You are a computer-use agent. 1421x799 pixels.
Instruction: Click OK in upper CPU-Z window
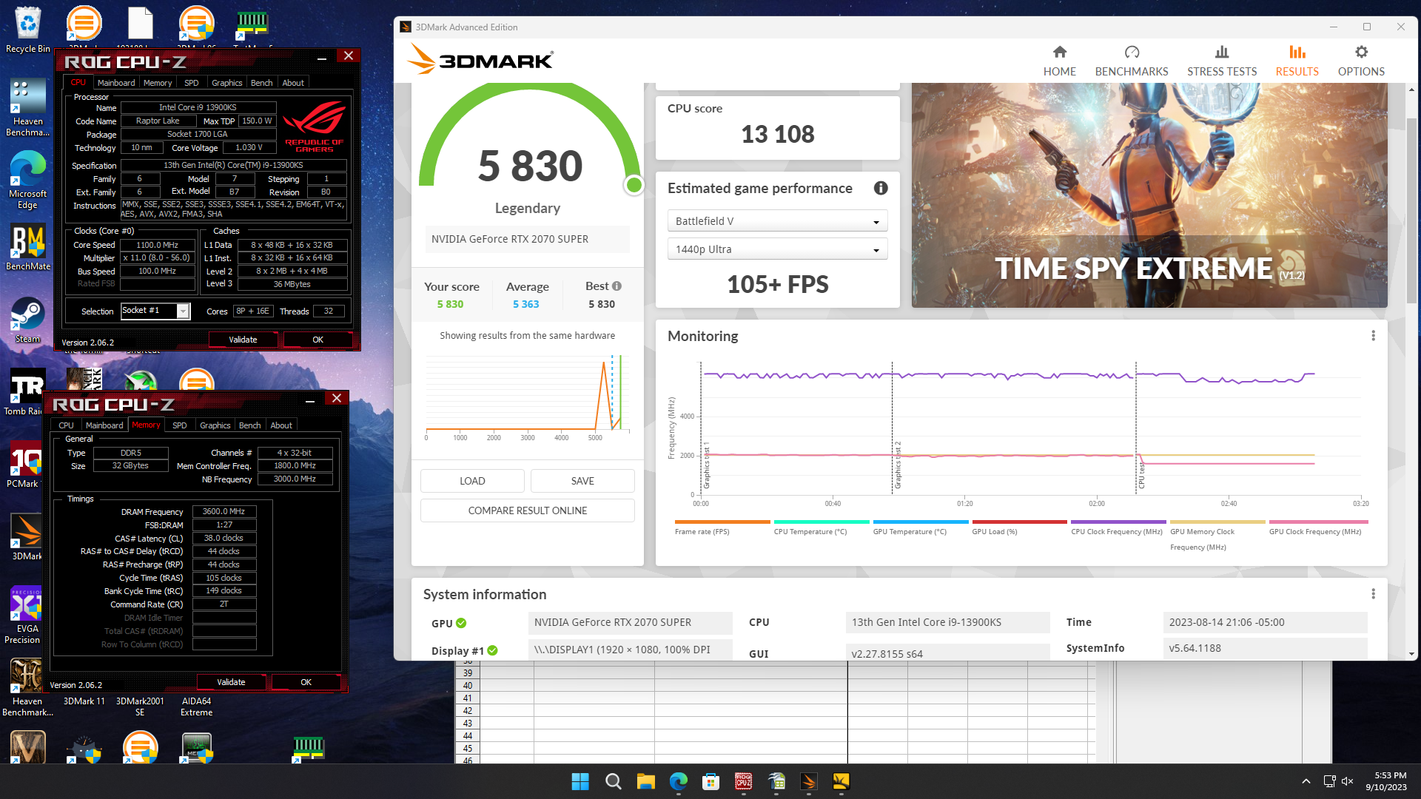(318, 340)
